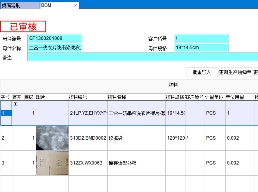Viewport: 258px width, 192px height.
Task: Select the cell with code 313DZ.BMD0002
Action: 88,138
